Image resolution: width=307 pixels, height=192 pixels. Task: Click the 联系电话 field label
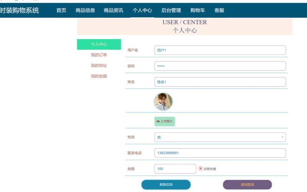[x=134, y=153]
